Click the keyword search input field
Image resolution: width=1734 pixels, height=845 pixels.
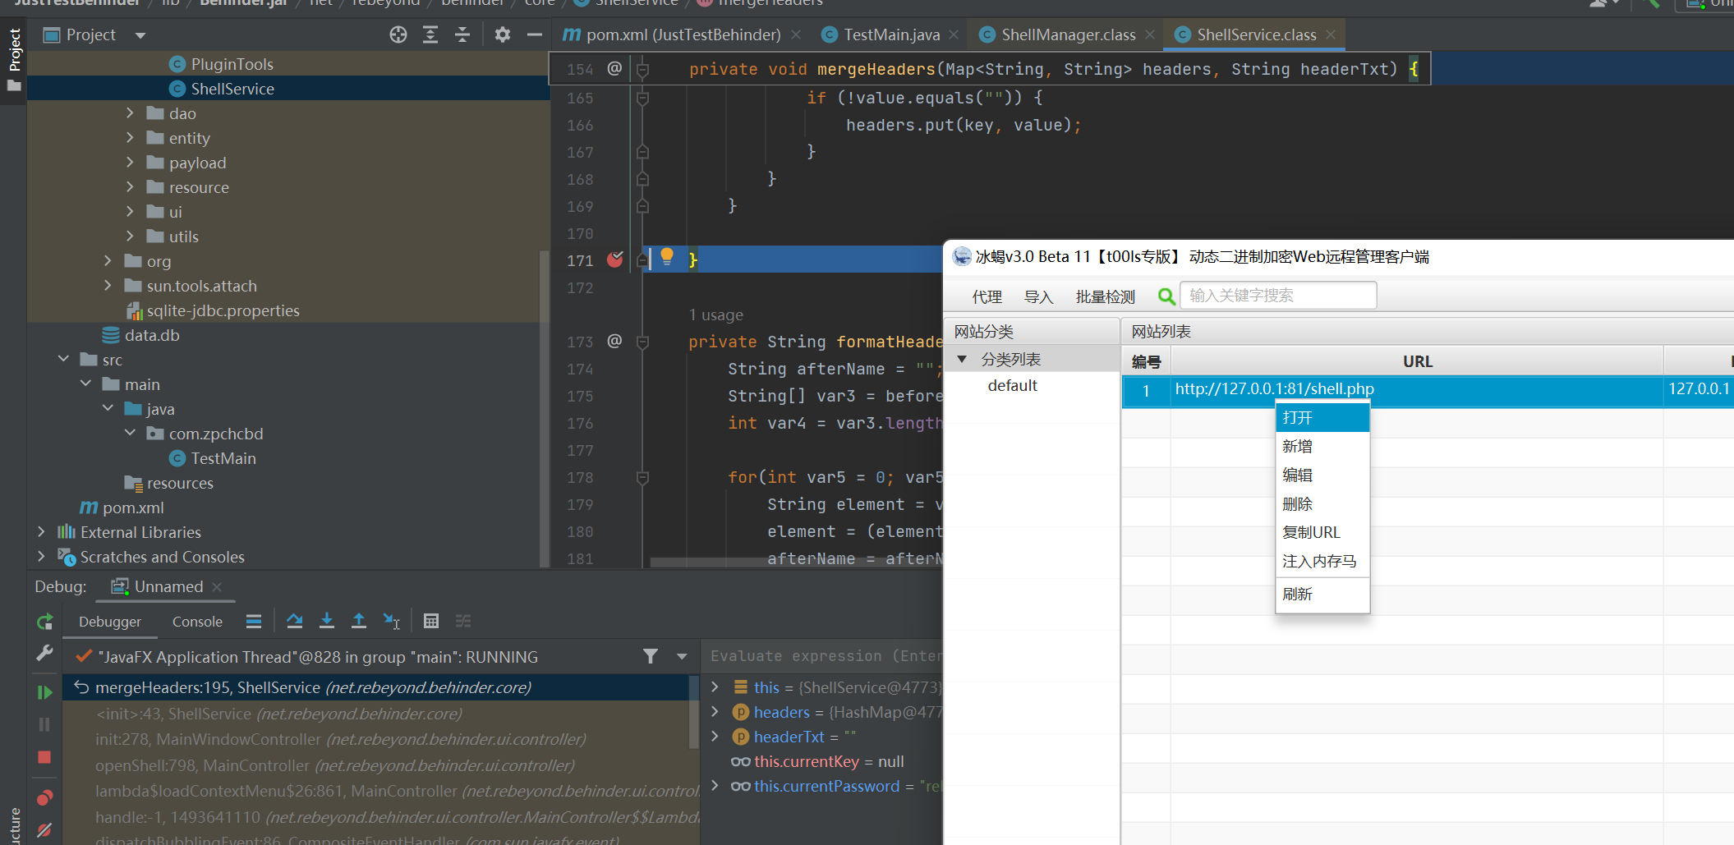coord(1278,296)
